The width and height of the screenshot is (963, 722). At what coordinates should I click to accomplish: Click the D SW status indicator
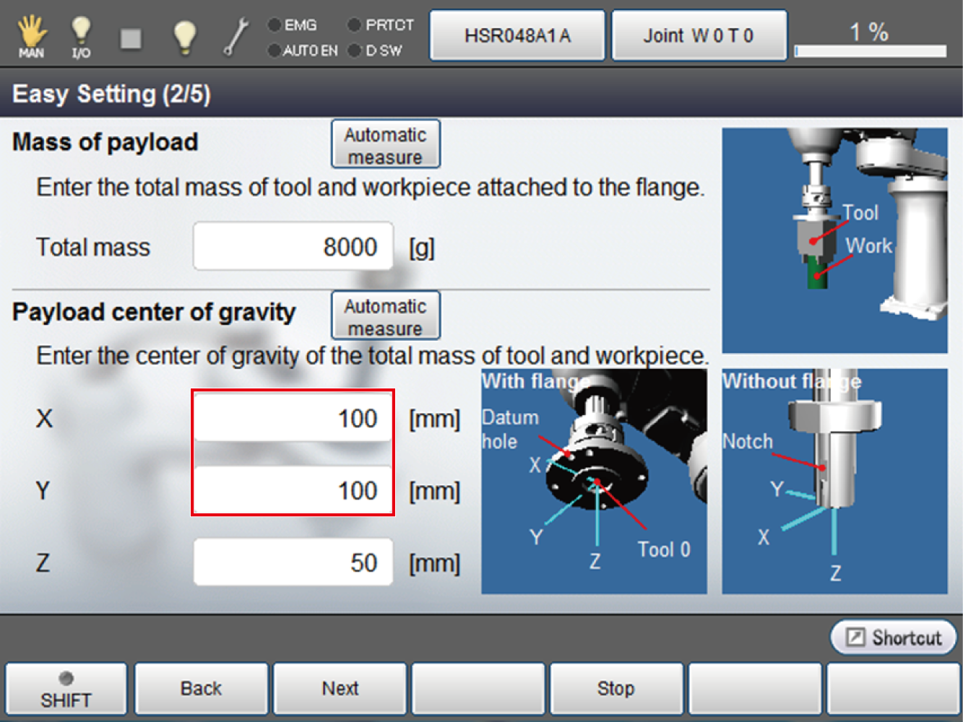(x=375, y=51)
